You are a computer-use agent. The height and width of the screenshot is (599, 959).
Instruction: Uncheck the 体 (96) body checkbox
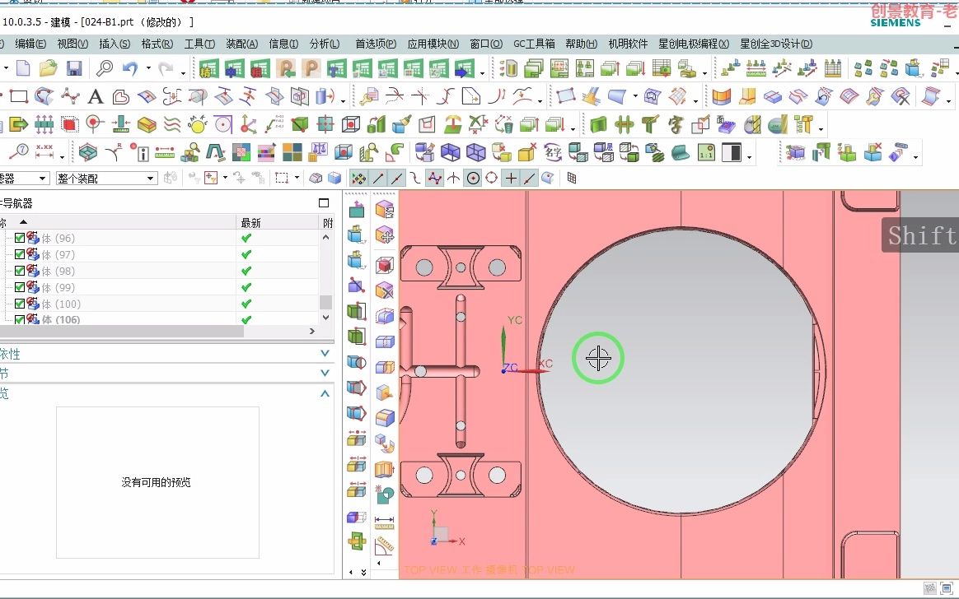[x=20, y=238]
